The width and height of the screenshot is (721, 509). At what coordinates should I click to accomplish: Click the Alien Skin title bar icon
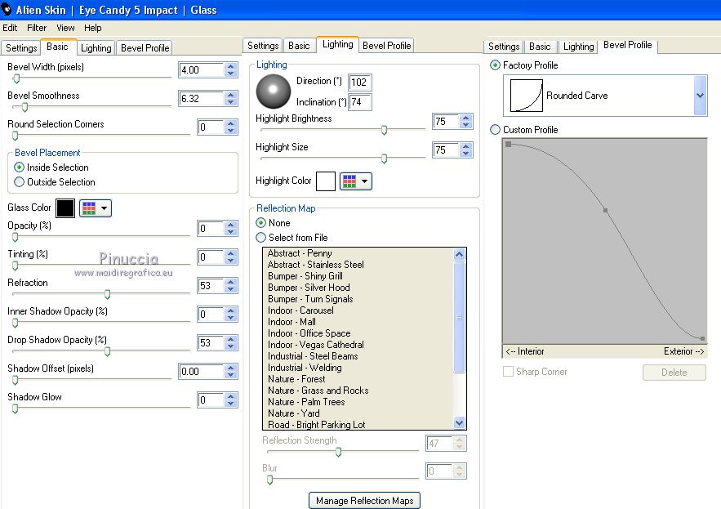(6, 9)
